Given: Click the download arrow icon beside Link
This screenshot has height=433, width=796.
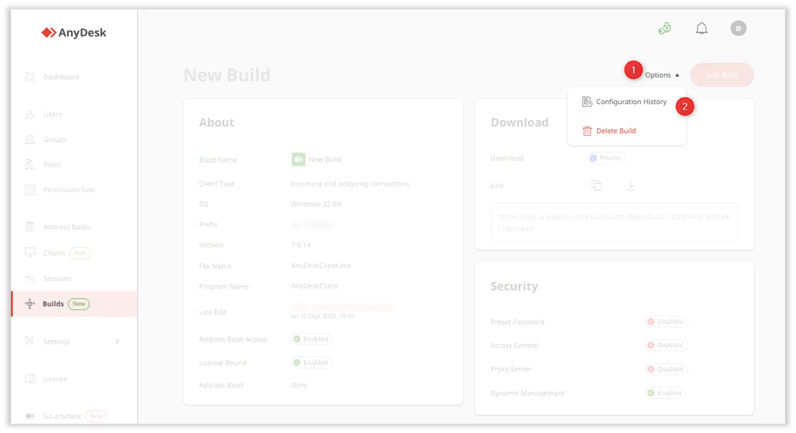Looking at the screenshot, I should tap(631, 186).
